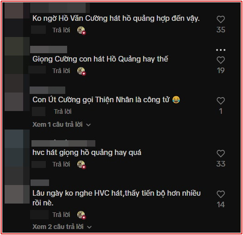This screenshot has width=243, height=235.
Task: Open the three-dot options menu
Action: (x=221, y=50)
